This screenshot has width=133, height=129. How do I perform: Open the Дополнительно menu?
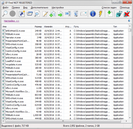point(40,8)
